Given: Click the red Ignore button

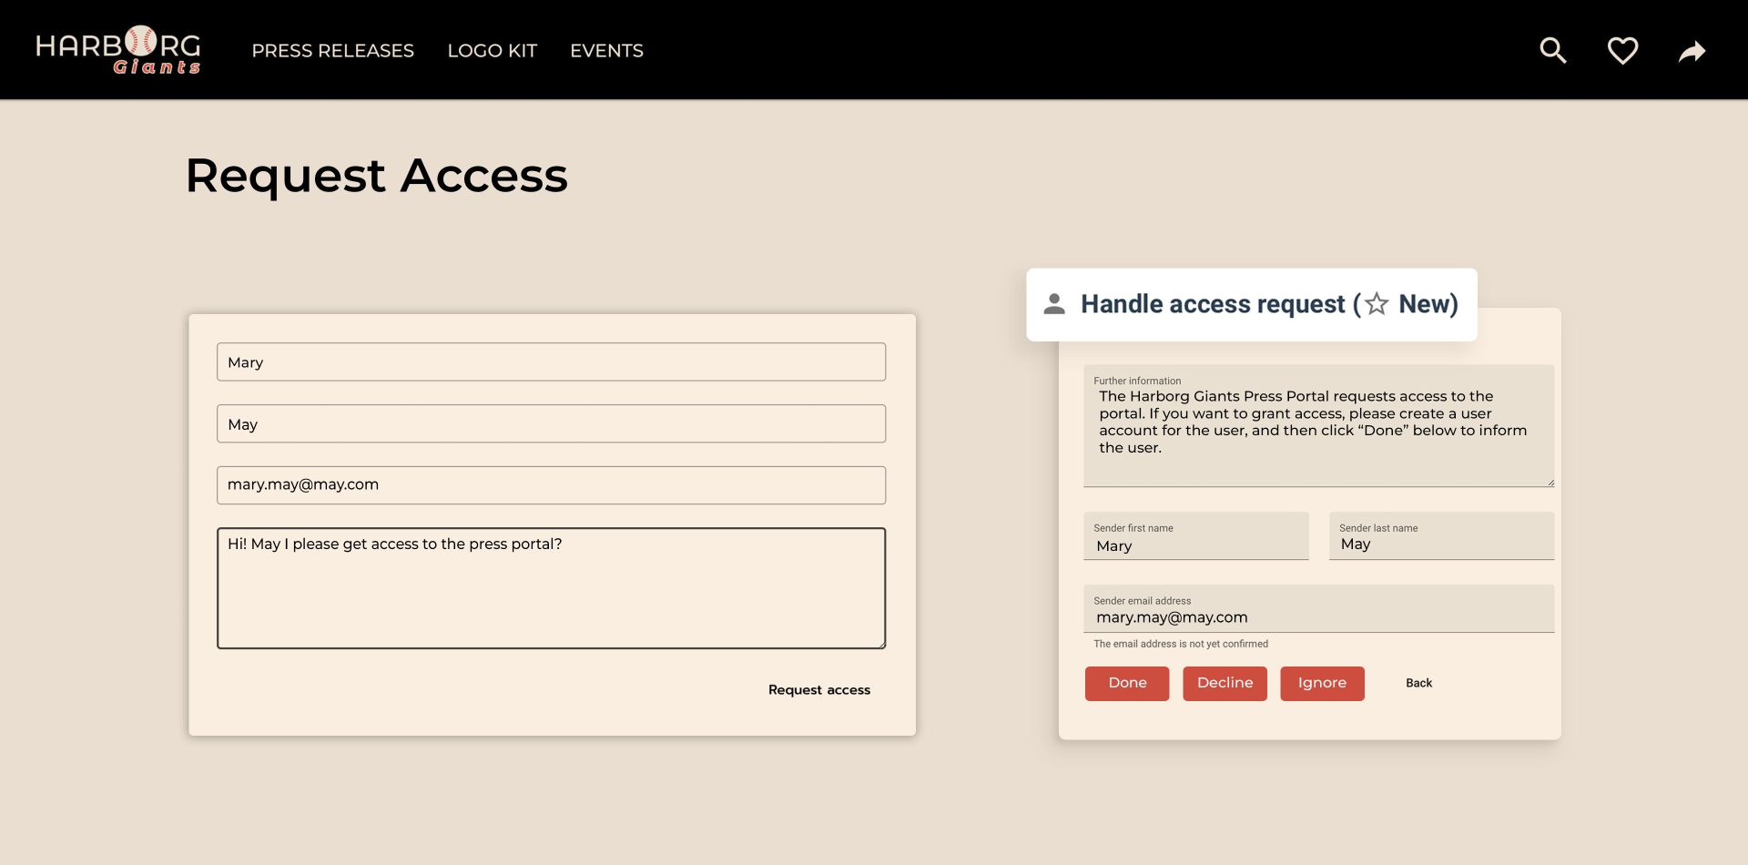Looking at the screenshot, I should click(x=1322, y=684).
